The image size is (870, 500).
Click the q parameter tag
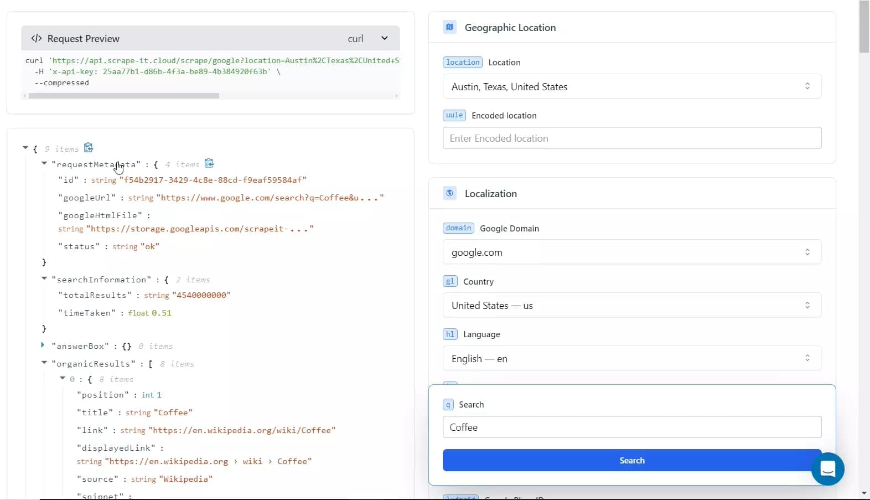click(448, 405)
